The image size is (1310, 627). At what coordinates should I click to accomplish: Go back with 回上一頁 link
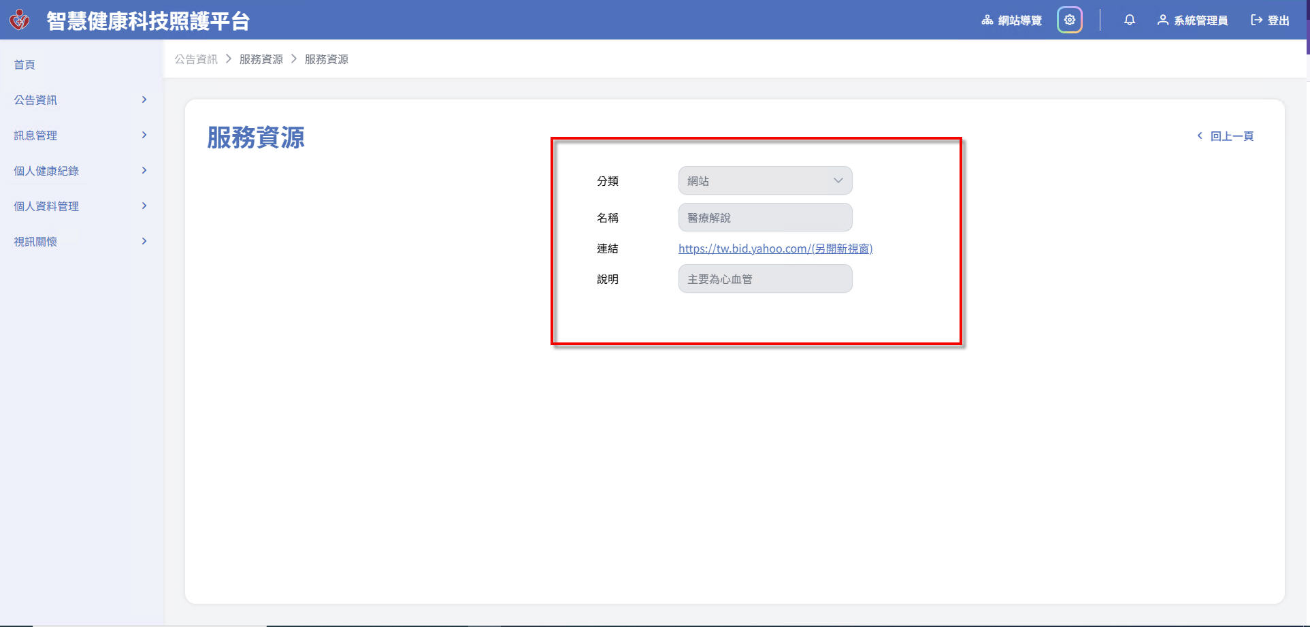1225,136
